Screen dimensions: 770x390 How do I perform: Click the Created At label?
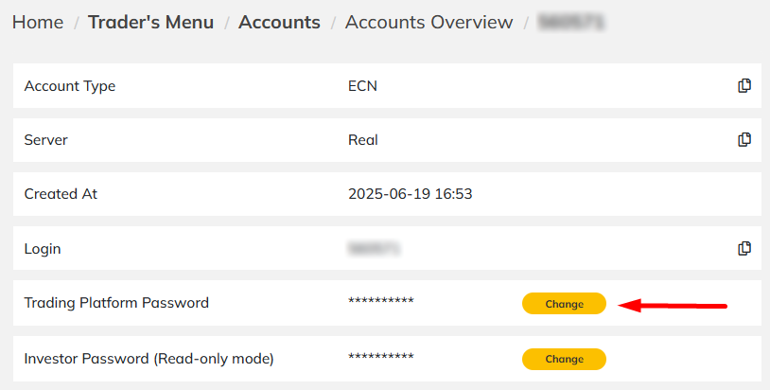61,194
